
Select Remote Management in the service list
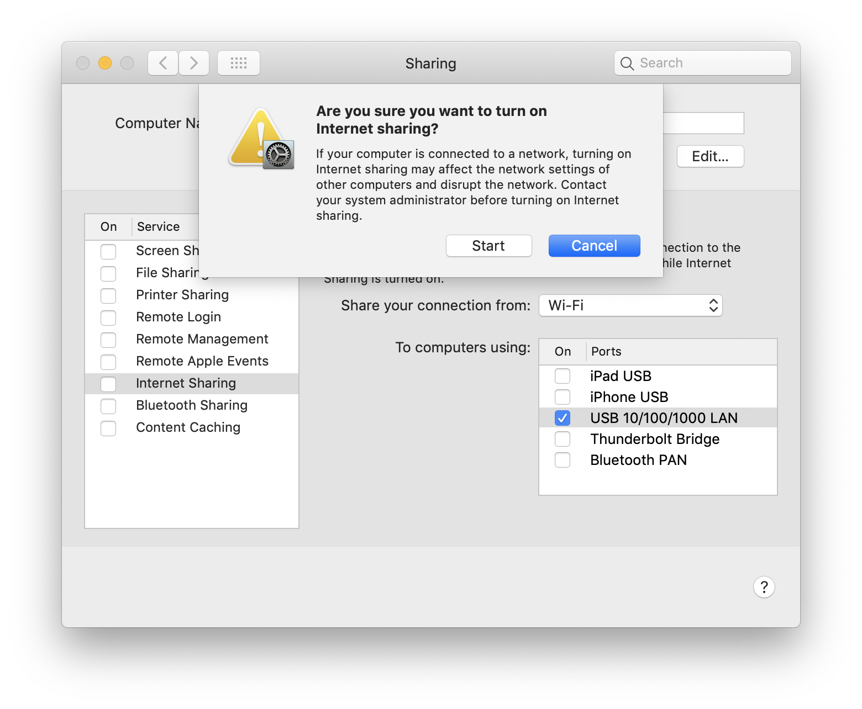click(x=202, y=339)
